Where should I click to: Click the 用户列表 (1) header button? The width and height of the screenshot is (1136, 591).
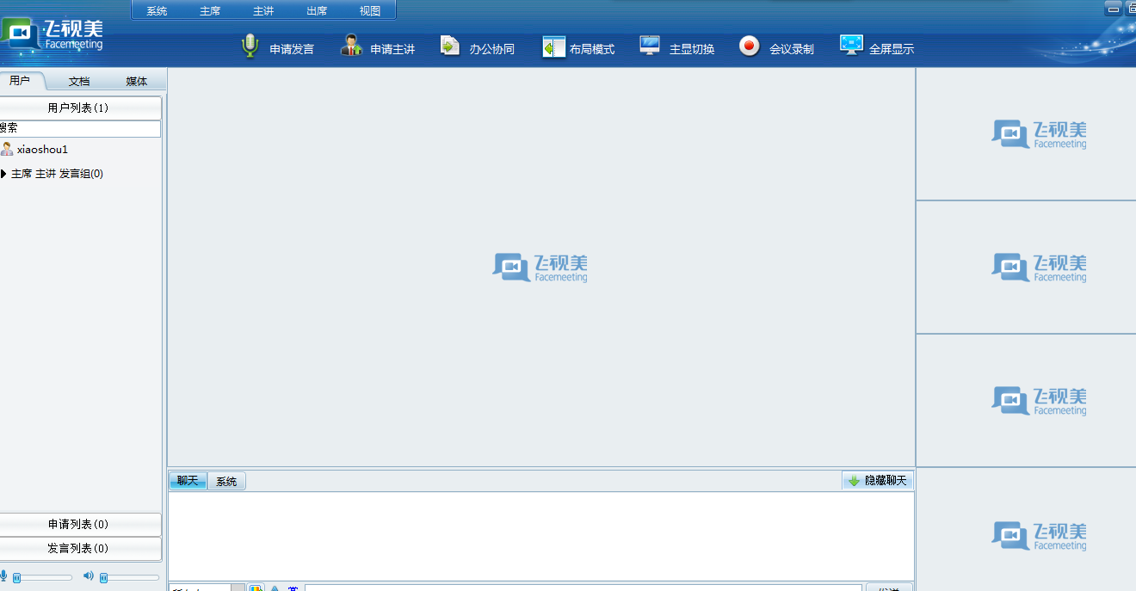tap(79, 108)
